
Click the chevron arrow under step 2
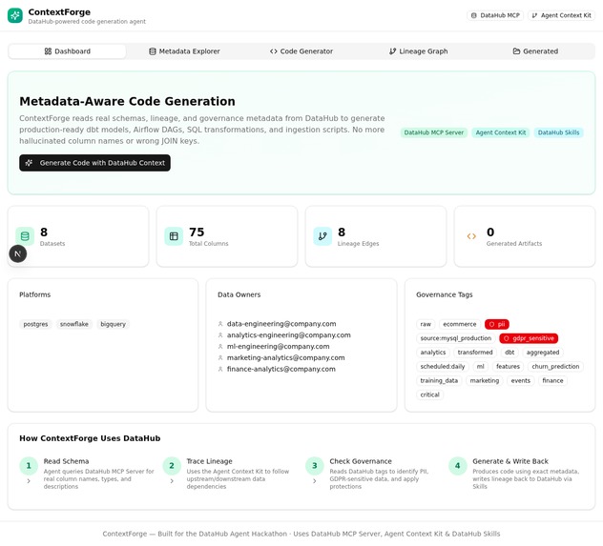click(172, 481)
